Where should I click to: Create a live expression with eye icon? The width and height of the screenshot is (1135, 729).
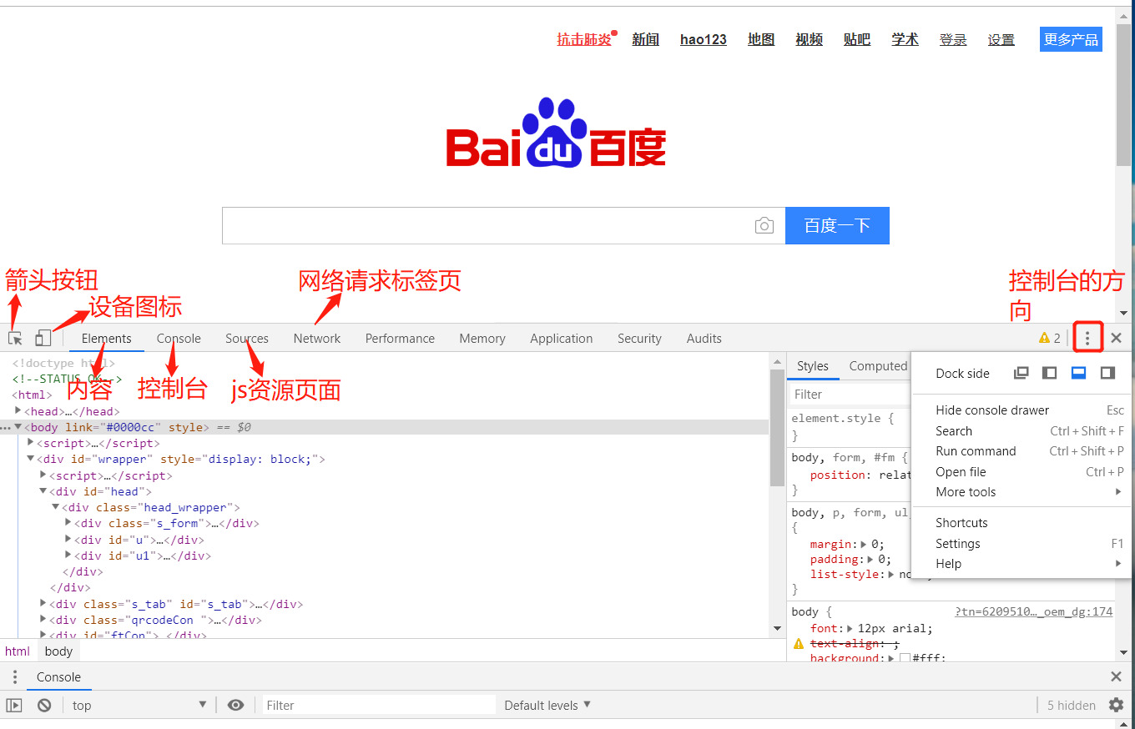236,705
